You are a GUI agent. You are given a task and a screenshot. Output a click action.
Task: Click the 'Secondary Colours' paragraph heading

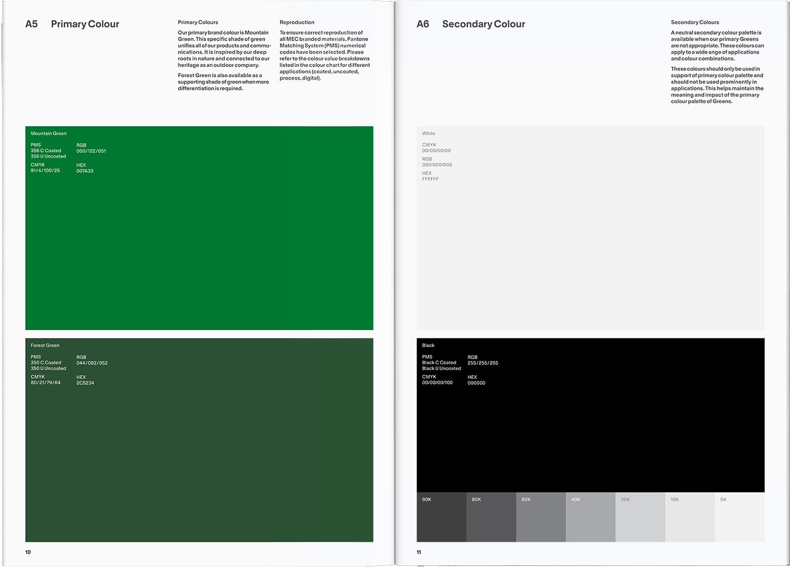tap(695, 22)
